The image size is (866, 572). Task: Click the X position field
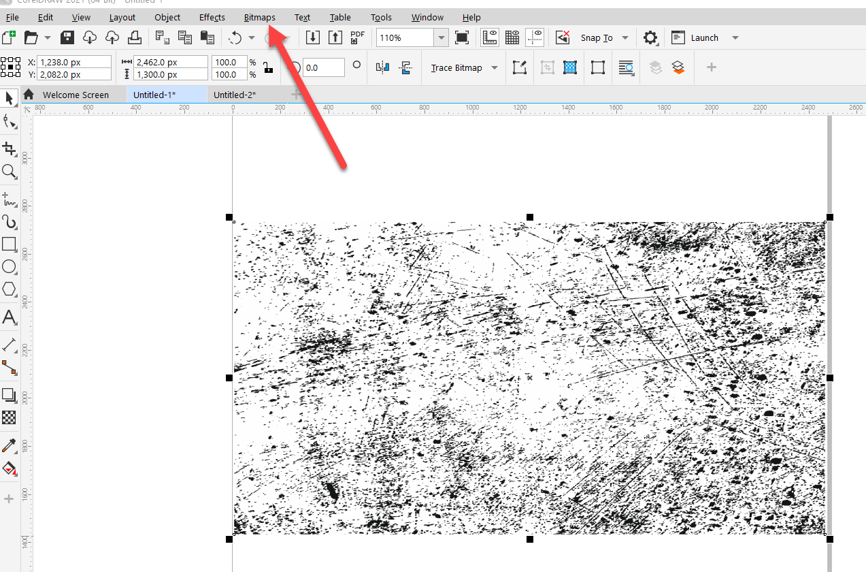(x=74, y=62)
